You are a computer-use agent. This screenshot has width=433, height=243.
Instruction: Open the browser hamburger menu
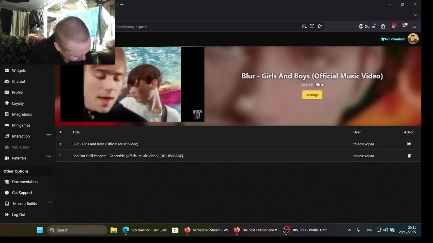click(415, 26)
